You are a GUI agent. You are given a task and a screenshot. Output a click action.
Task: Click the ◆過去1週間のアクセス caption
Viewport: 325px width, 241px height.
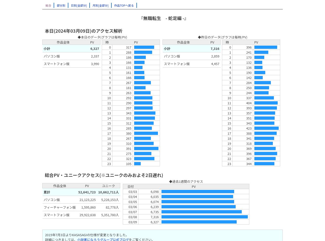(186, 182)
